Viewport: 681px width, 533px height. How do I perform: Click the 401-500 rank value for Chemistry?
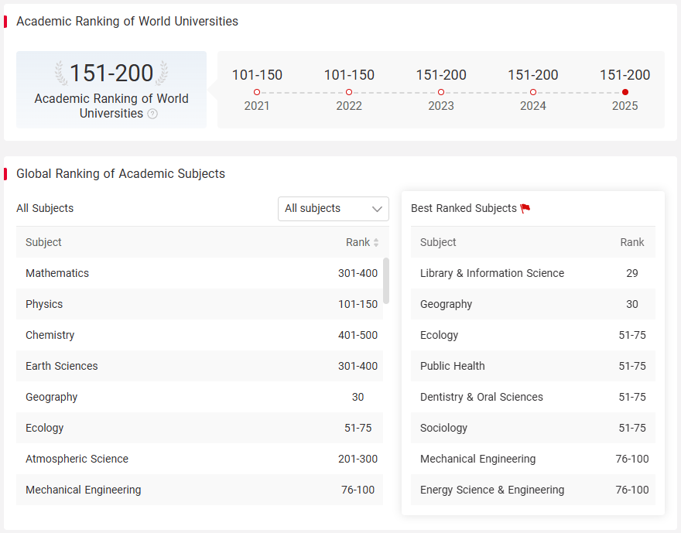coord(358,335)
